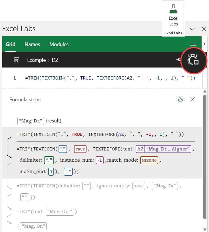Select the A2 "Mag. Dr....Aigner" reference box
The height and width of the screenshot is (232, 209).
coord(163,149)
